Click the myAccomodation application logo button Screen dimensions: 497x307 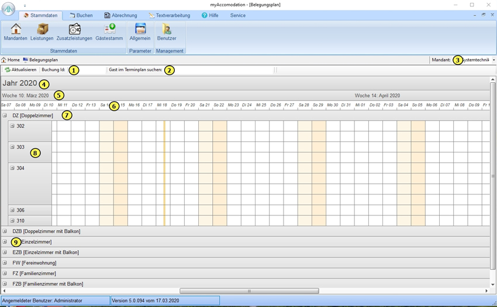click(x=8, y=9)
